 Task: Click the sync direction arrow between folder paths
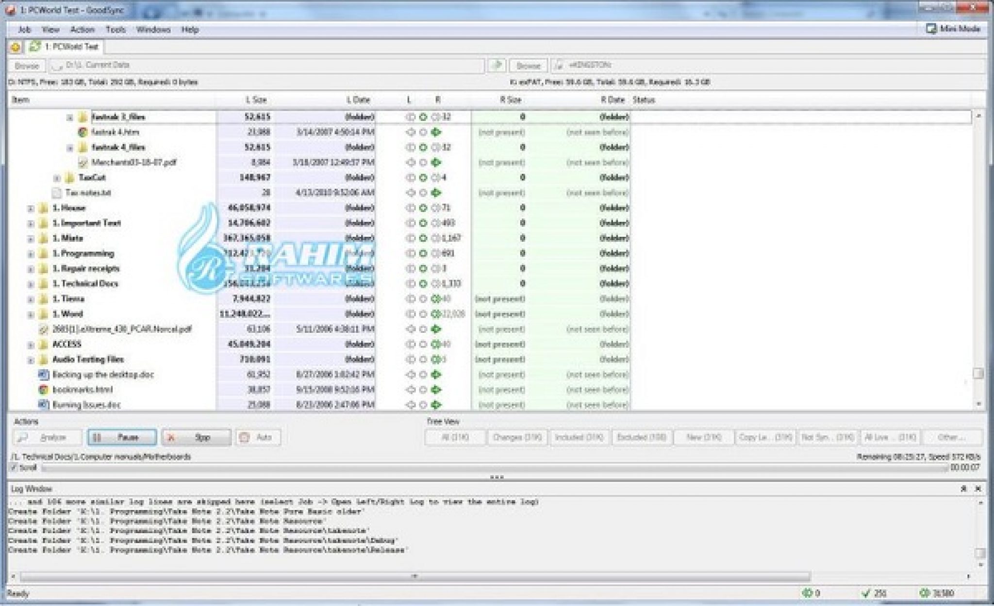(497, 65)
